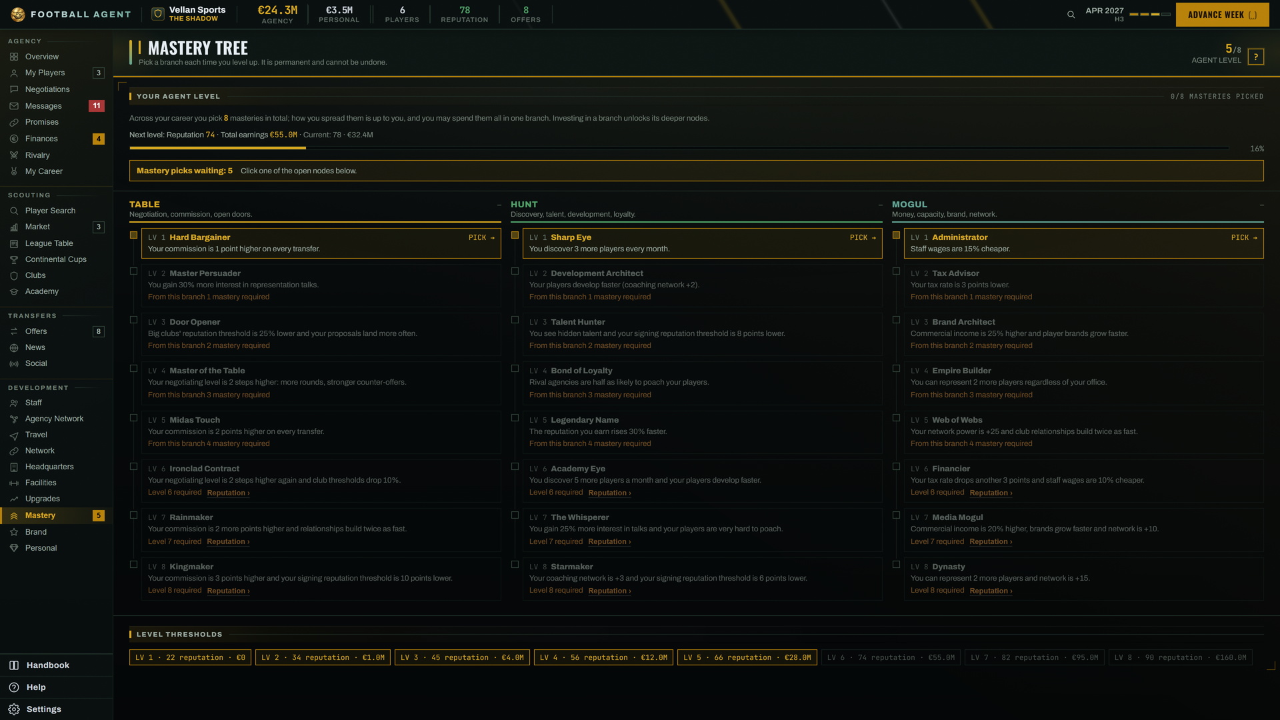Follow the Reputation link under Ironclad Contract
The image size is (1280, 720).
click(228, 493)
